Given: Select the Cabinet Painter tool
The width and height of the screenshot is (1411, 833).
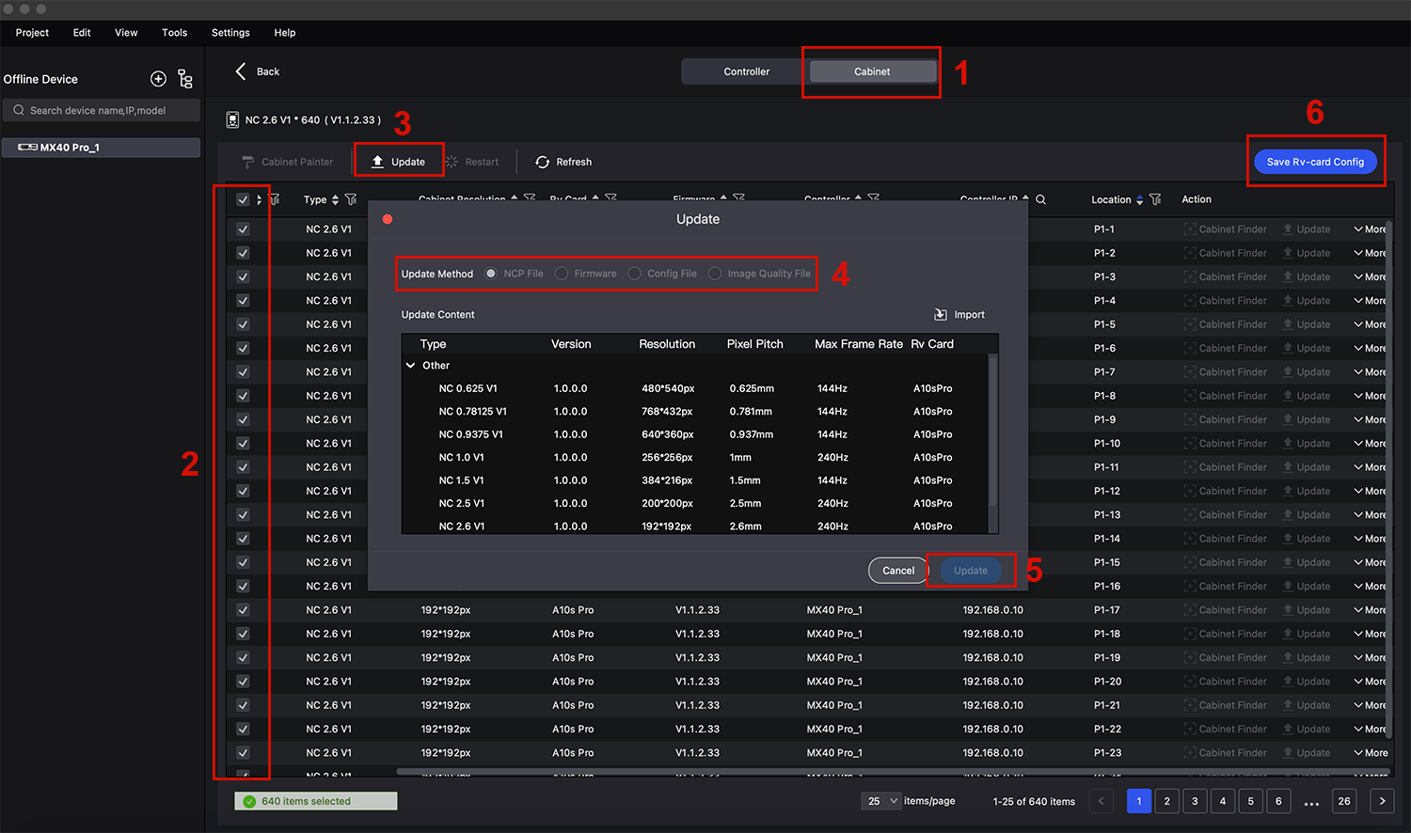Looking at the screenshot, I should (288, 162).
